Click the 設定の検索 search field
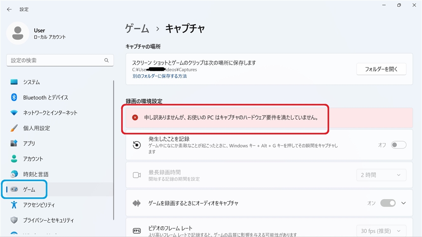This screenshot has height=237, width=422. tap(60, 60)
